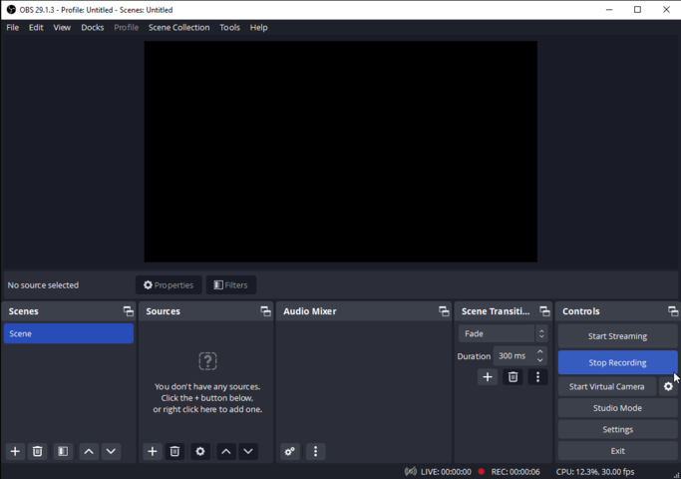Click the Start Streaming button
This screenshot has height=479, width=681.
coord(617,336)
